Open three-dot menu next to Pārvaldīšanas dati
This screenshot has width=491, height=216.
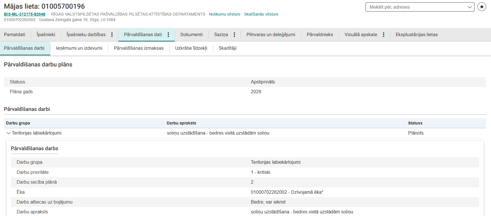tap(168, 35)
